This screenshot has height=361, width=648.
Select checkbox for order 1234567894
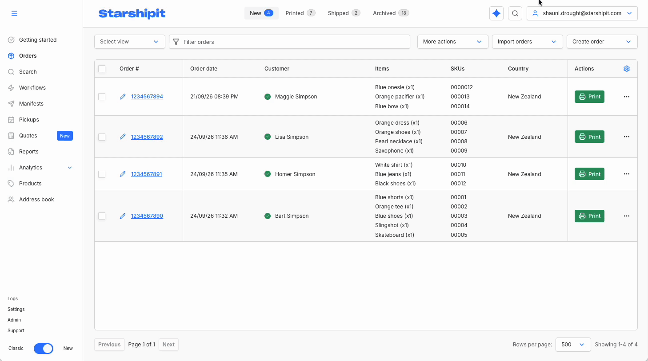pyautogui.click(x=102, y=97)
